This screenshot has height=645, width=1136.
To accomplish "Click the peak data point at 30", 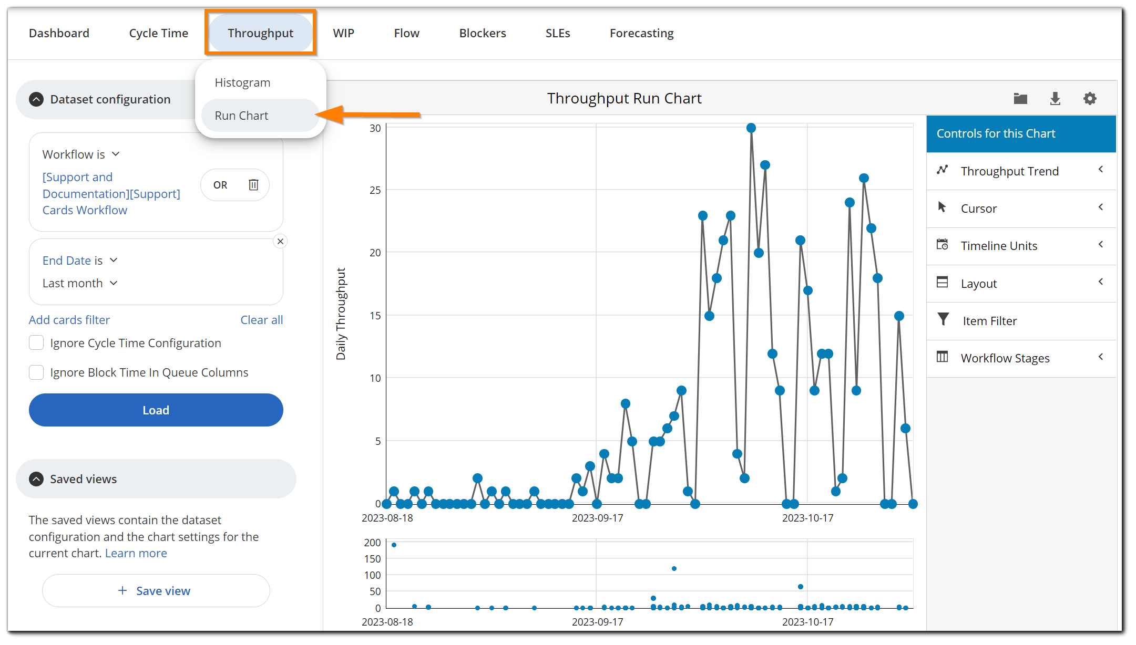I will (x=751, y=128).
